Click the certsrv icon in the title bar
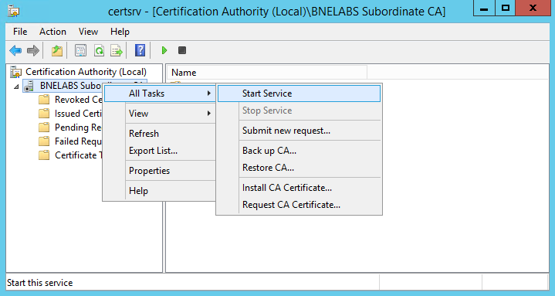The height and width of the screenshot is (296, 555). click(13, 11)
